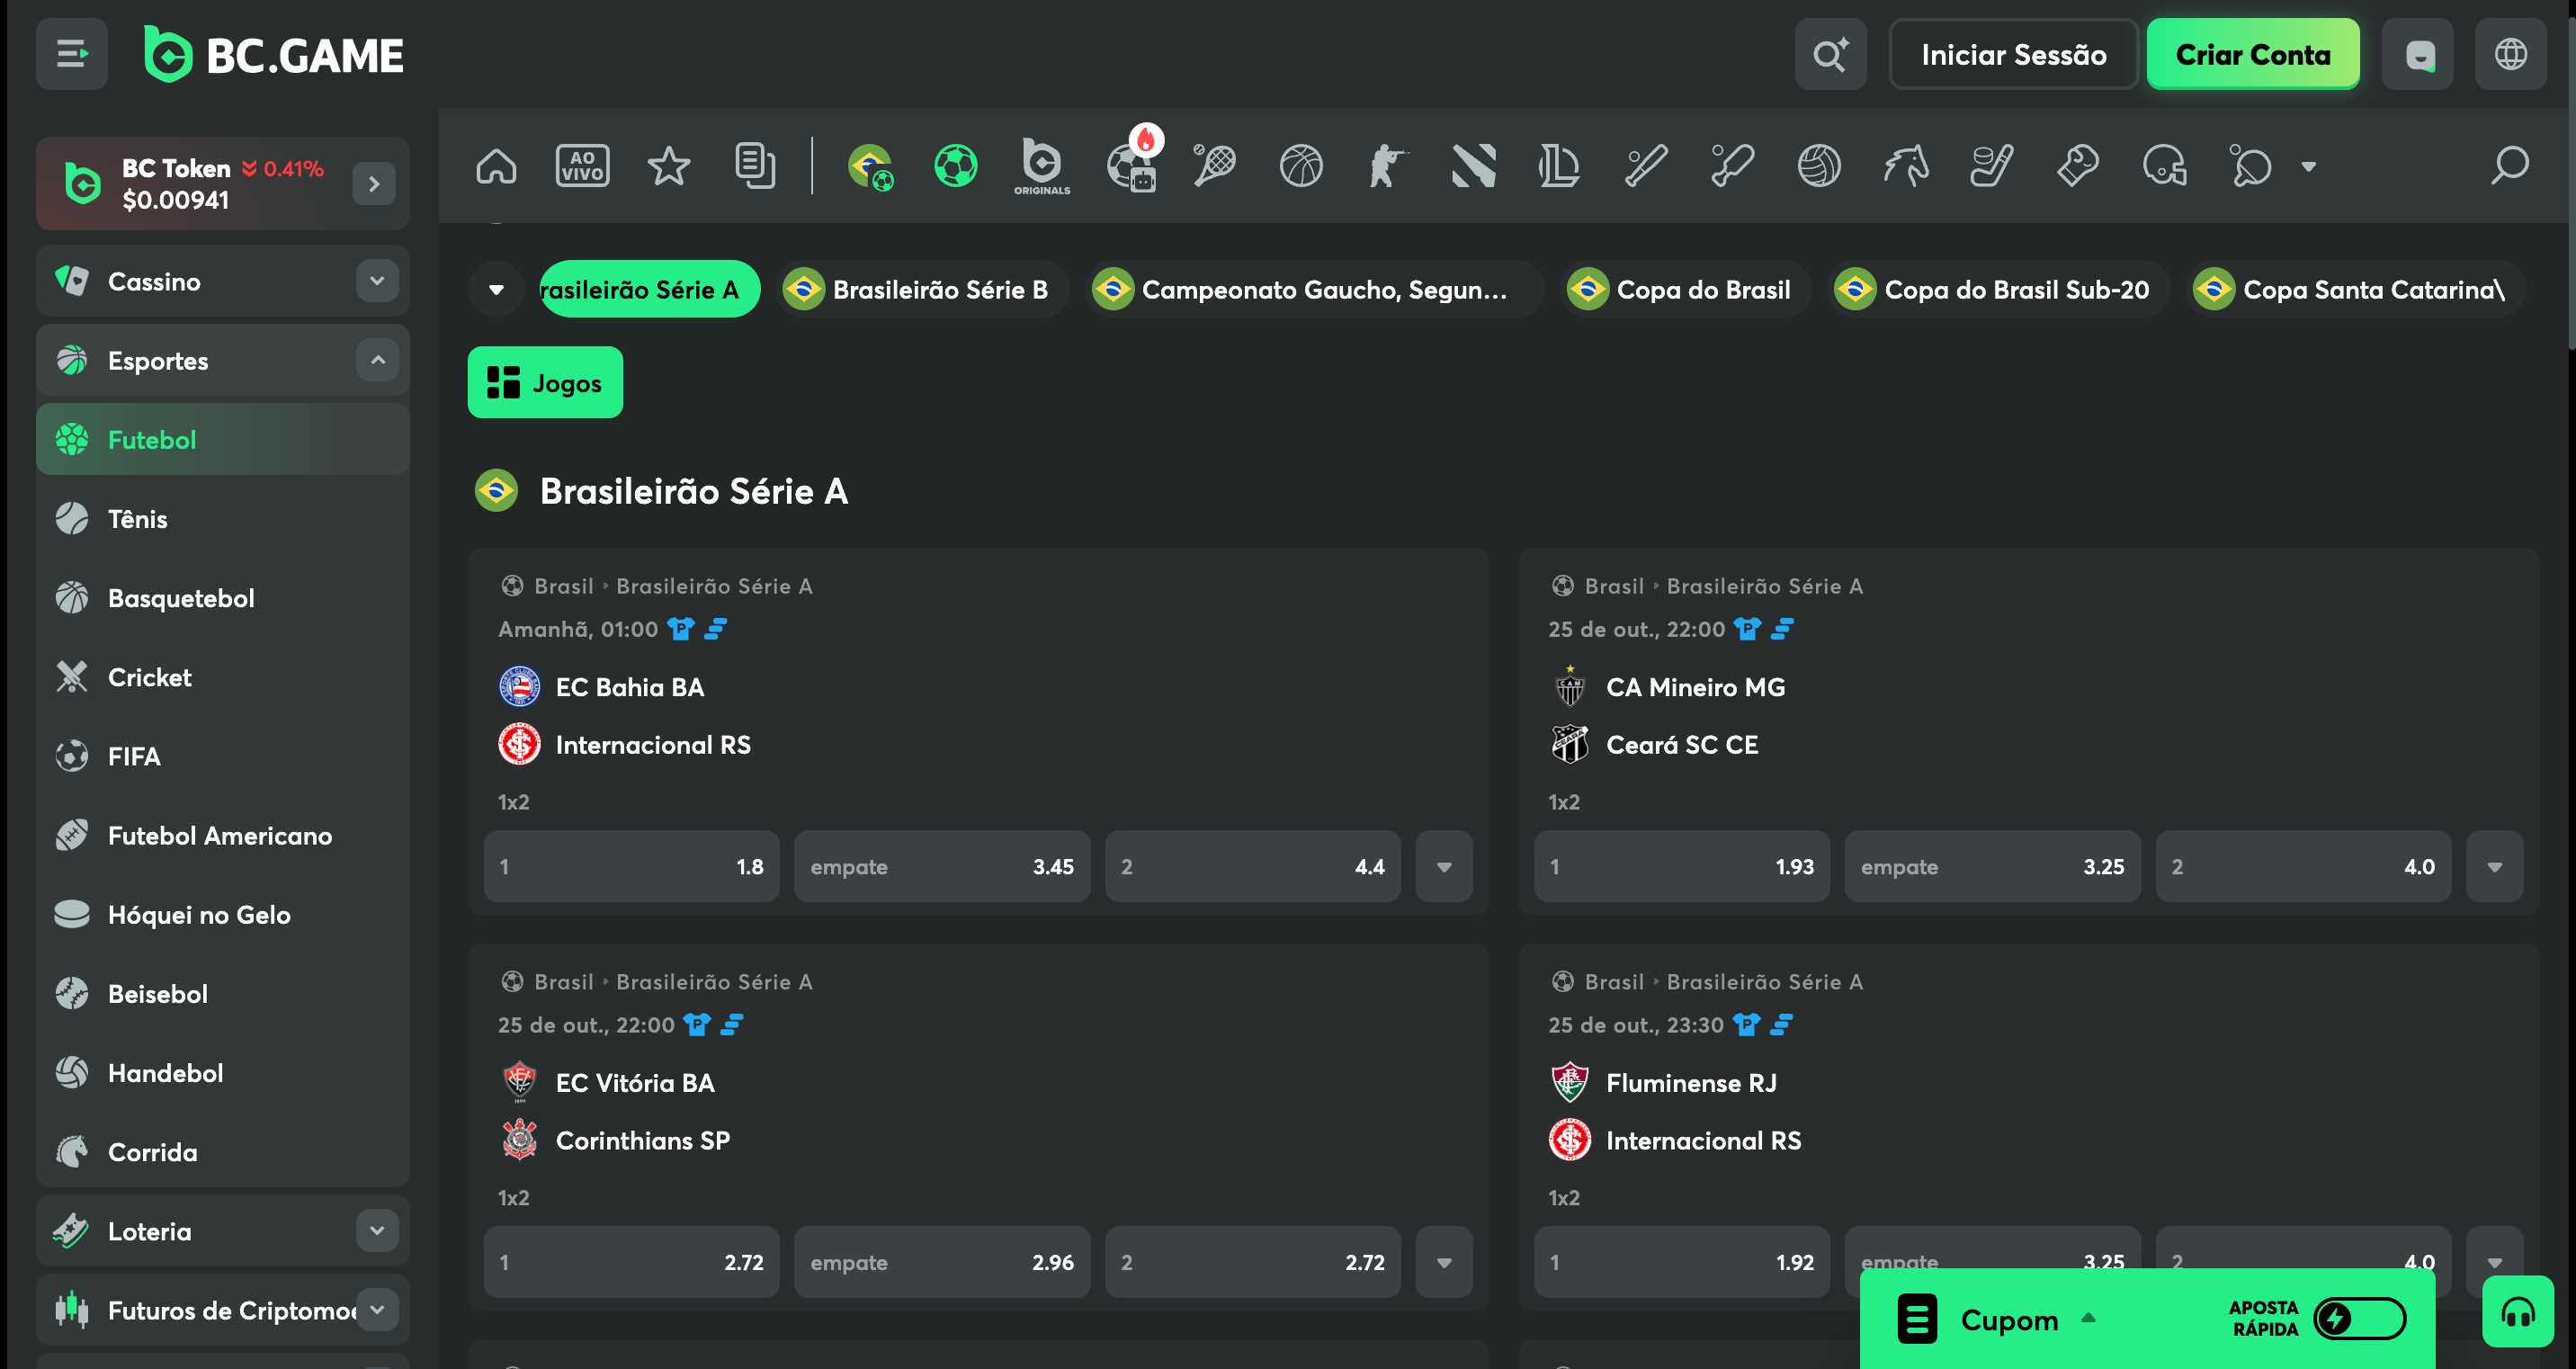Expand more markets for Vitória vs Corinthians
The width and height of the screenshot is (2576, 1369).
coord(1444,1262)
